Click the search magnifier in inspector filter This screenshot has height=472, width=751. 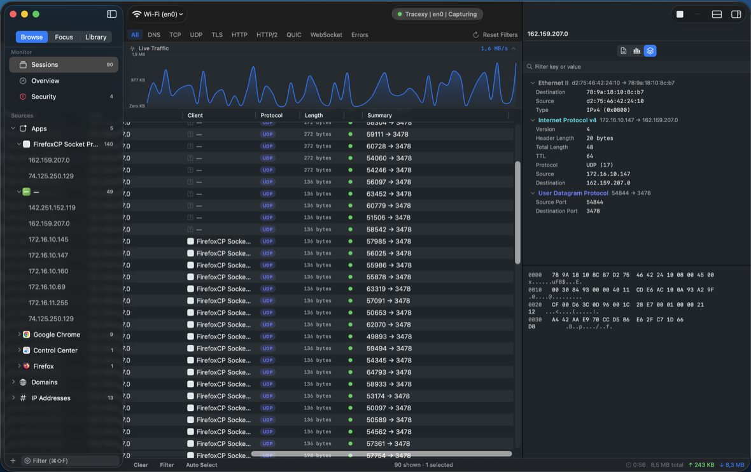tap(530, 67)
